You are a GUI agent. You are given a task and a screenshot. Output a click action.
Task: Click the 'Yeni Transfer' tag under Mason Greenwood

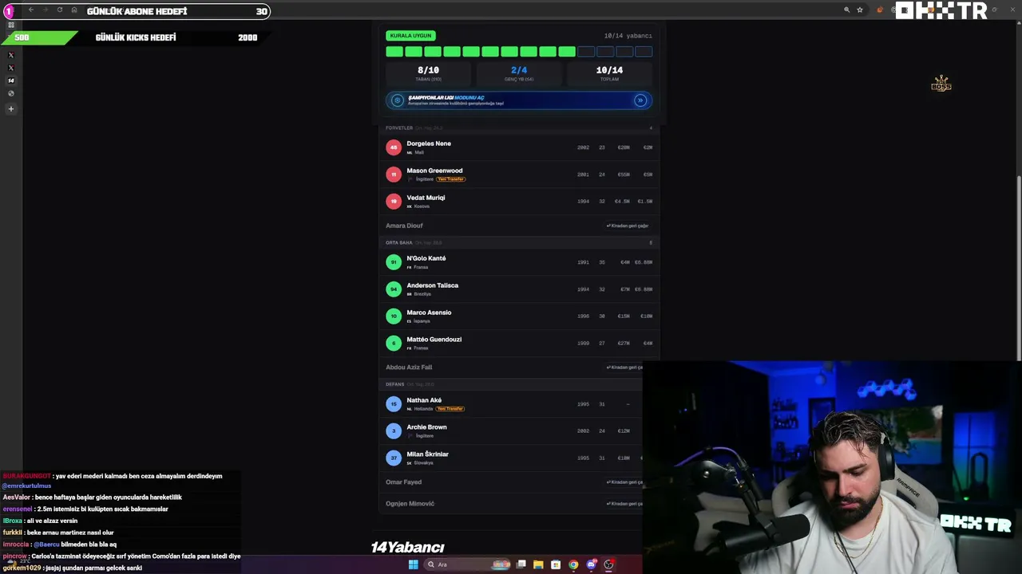click(x=451, y=179)
